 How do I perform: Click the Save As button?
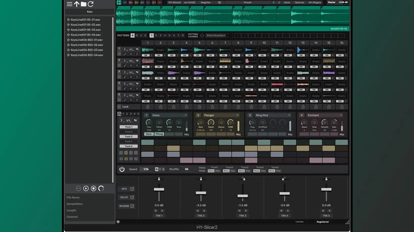click(300, 2)
